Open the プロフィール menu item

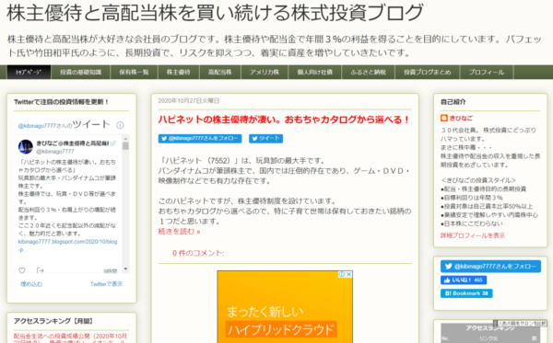[x=487, y=72]
